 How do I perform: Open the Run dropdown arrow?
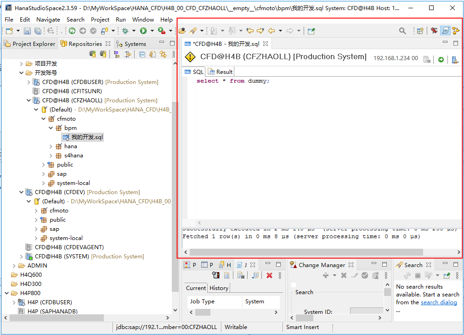(152, 31)
